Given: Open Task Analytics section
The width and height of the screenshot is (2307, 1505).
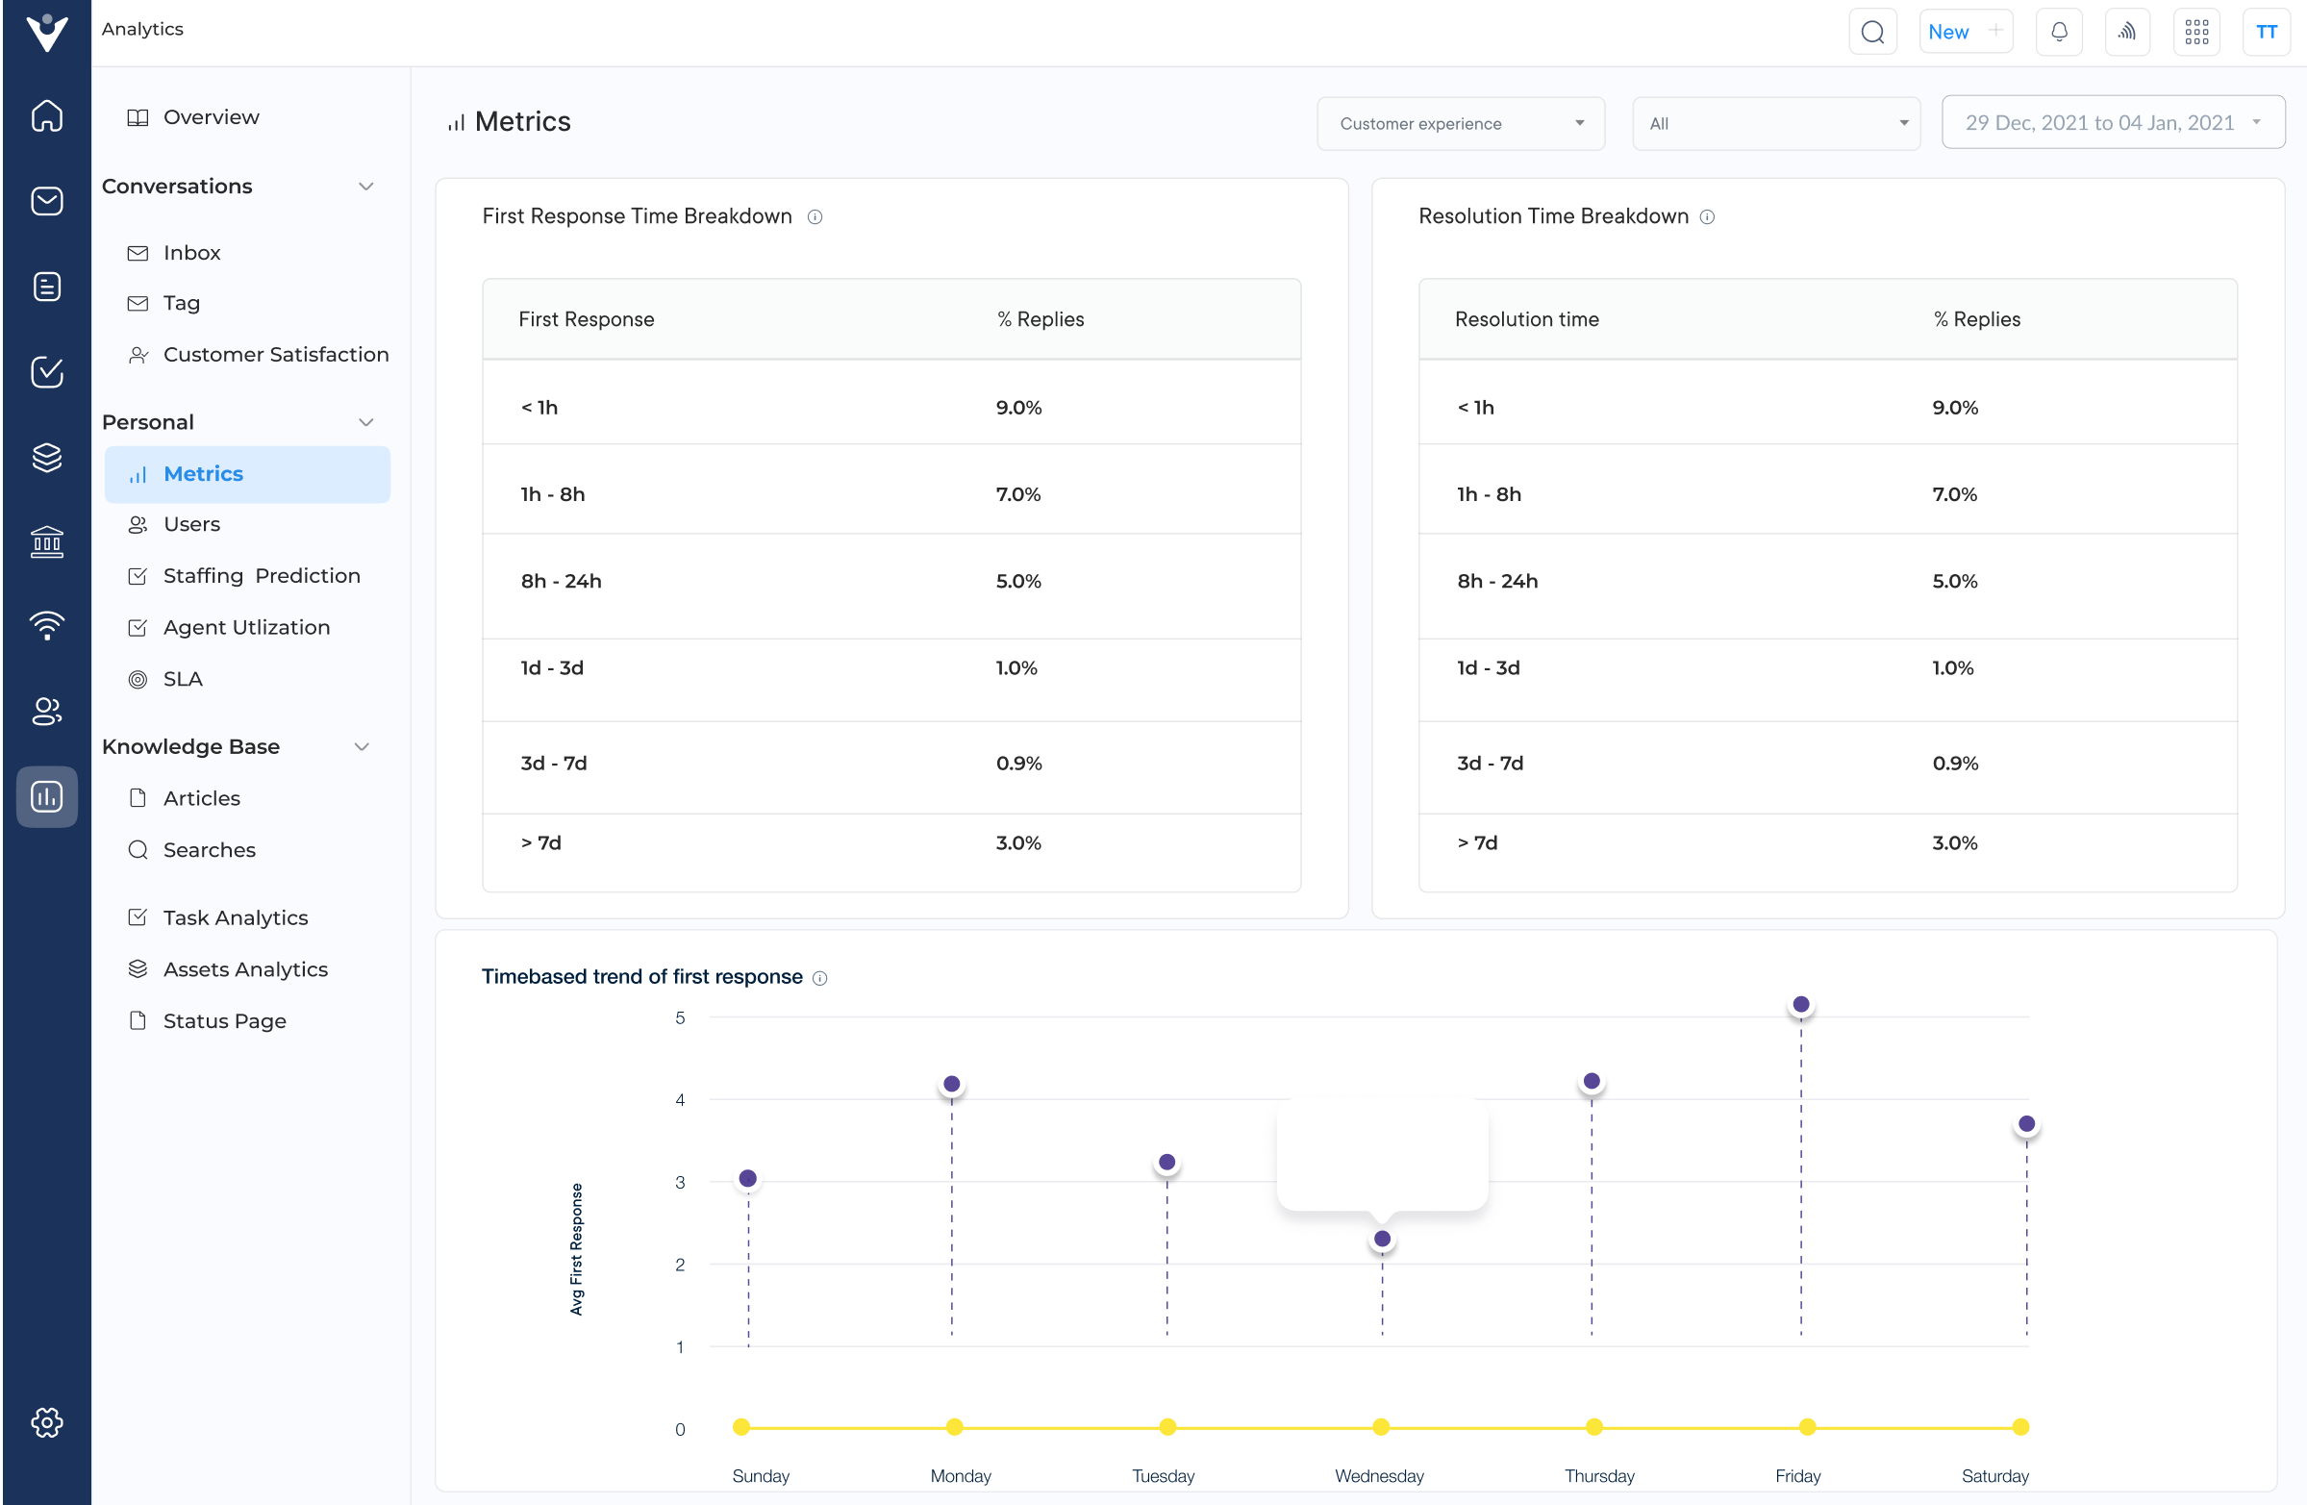Looking at the screenshot, I should point(236,916).
